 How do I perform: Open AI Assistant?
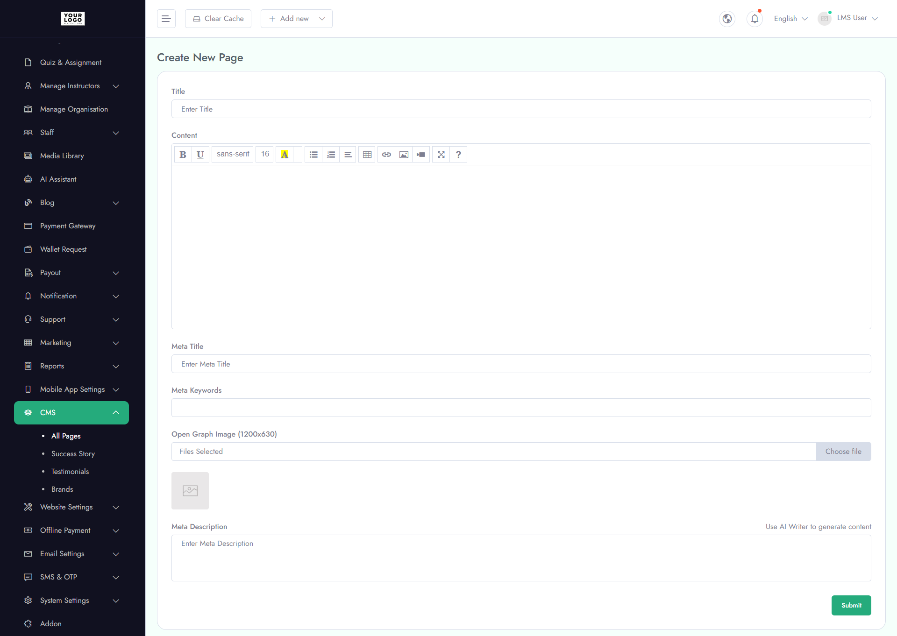71,179
